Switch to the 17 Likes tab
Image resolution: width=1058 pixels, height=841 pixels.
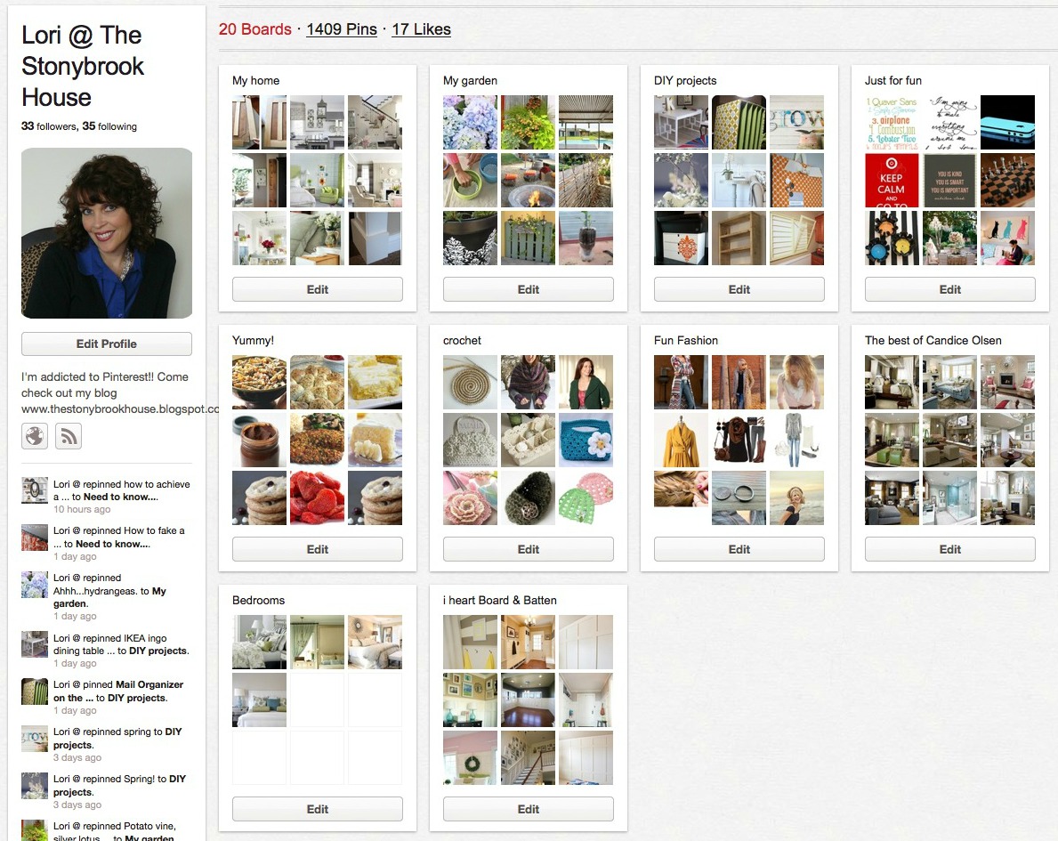[421, 29]
